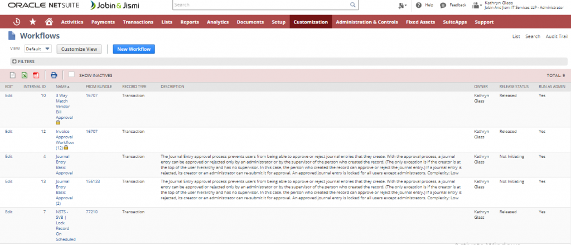Open the Transactions menu
The width and height of the screenshot is (571, 245).
(138, 22)
